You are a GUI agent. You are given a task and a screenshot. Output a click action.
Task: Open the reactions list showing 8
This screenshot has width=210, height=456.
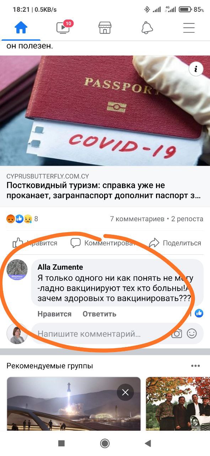pos(22,219)
